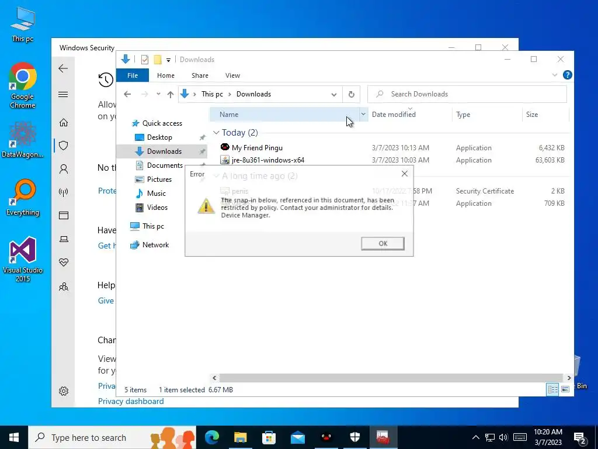The image size is (598, 449).
Task: Open Home in Windows Security sidebar
Action: pos(64,123)
